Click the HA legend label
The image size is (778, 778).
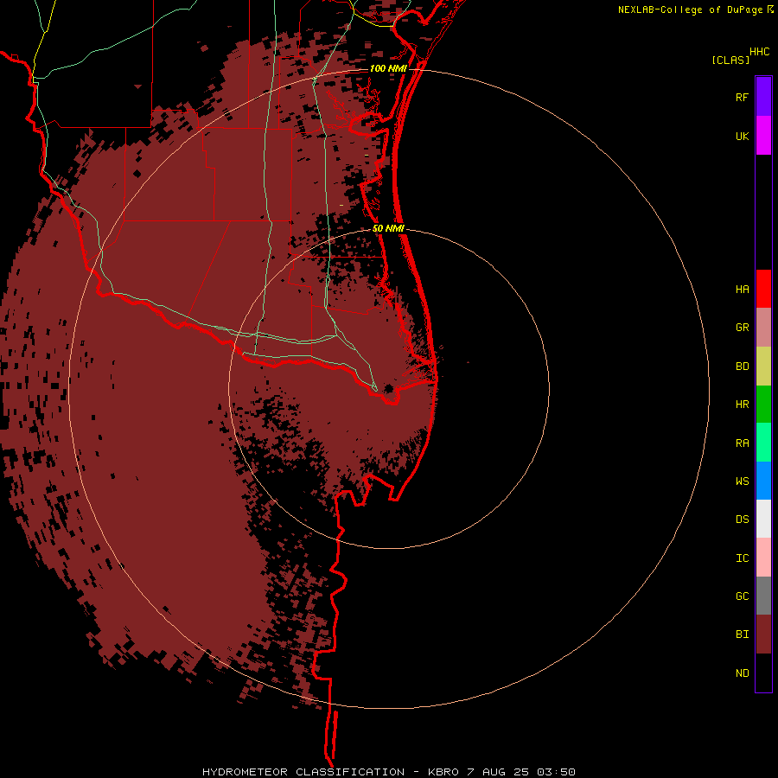[742, 290]
